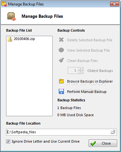Image resolution: width=121 pixels, height=152 pixels.
Task: Click the title bar Manage Backup Files icon
Action: (x=4, y=4)
